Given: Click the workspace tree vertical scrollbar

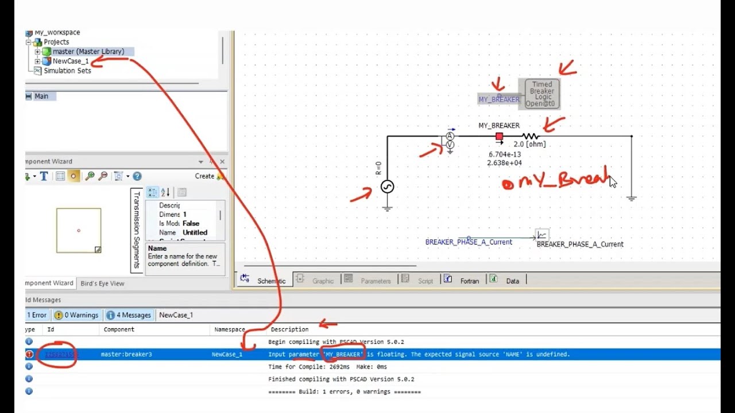Looking at the screenshot, I should coord(222,50).
